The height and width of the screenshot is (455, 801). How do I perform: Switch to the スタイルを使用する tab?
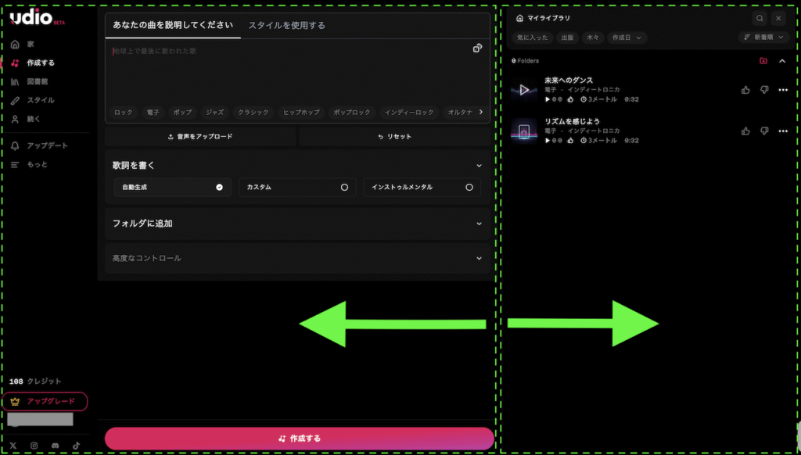click(x=287, y=25)
